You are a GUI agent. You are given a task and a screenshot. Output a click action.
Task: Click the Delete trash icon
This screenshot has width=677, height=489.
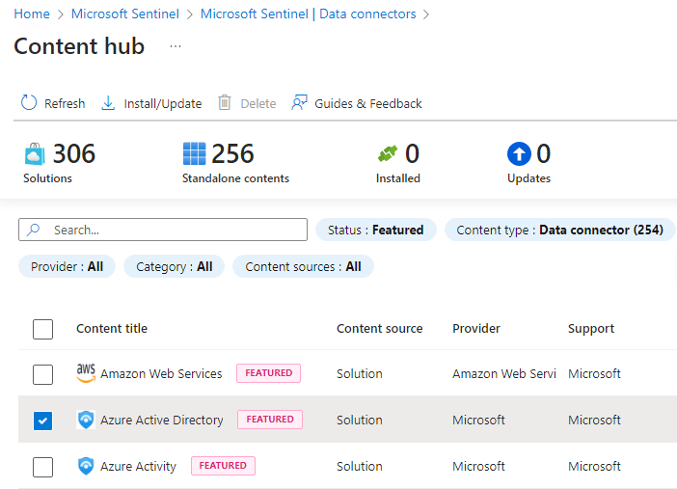coord(225,103)
